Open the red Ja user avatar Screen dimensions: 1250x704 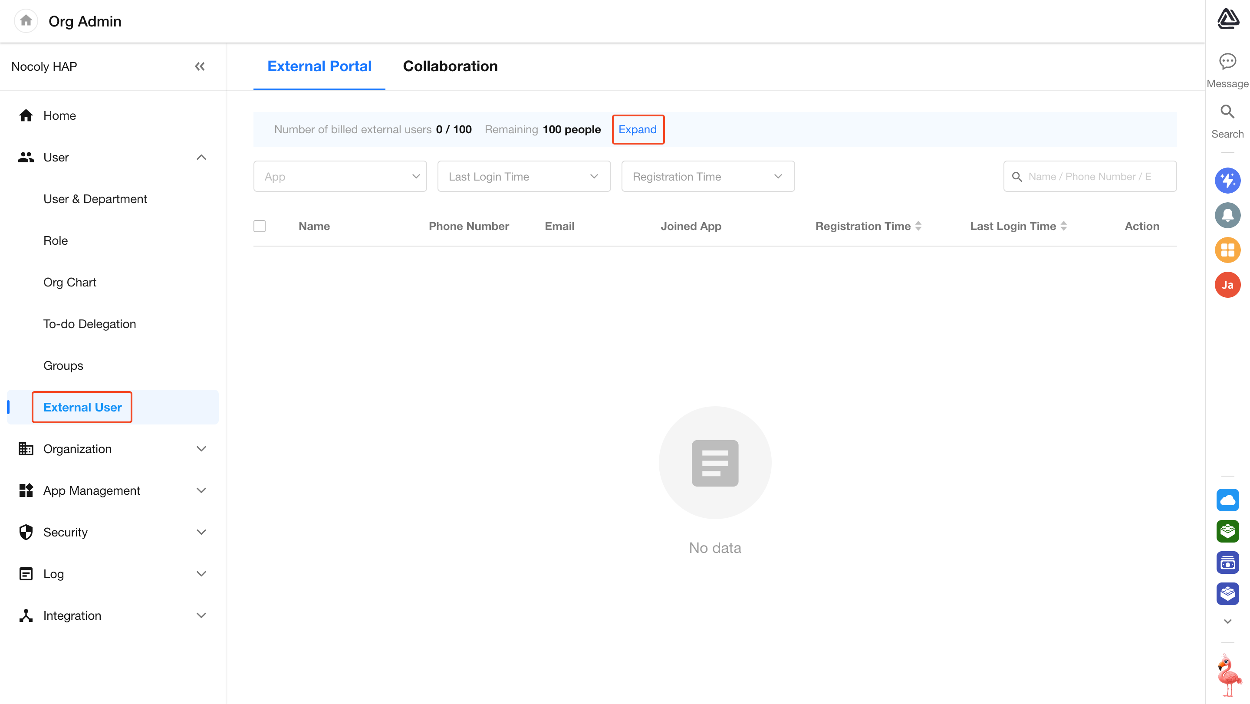click(1227, 285)
